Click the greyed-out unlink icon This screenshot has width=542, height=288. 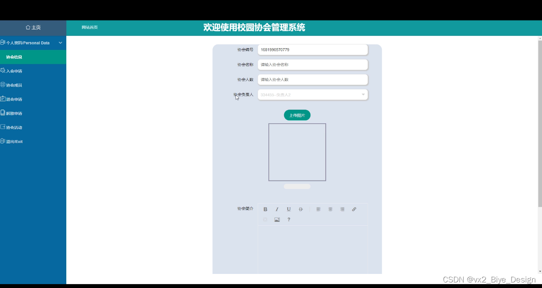tap(265, 220)
